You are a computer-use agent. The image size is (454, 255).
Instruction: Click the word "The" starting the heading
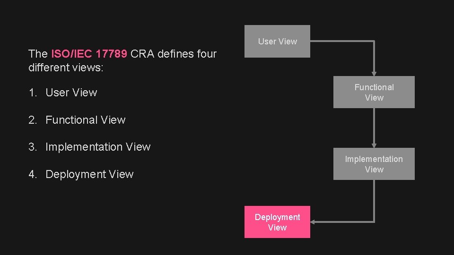pyautogui.click(x=38, y=54)
